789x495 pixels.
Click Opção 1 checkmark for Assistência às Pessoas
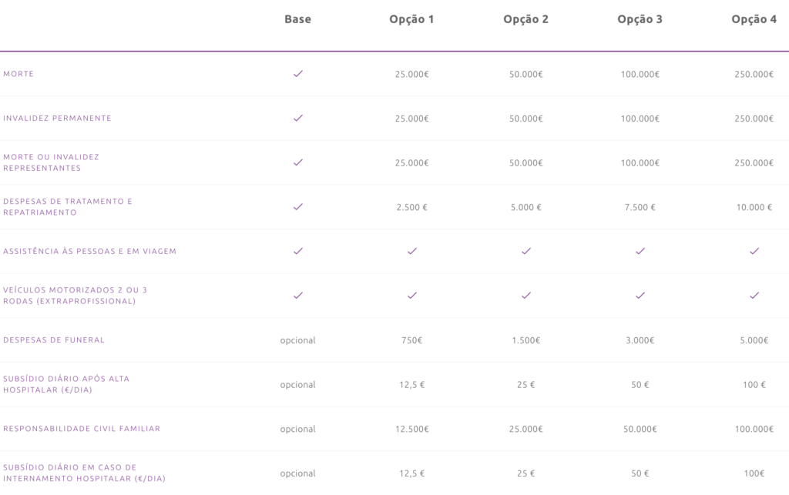(x=412, y=251)
